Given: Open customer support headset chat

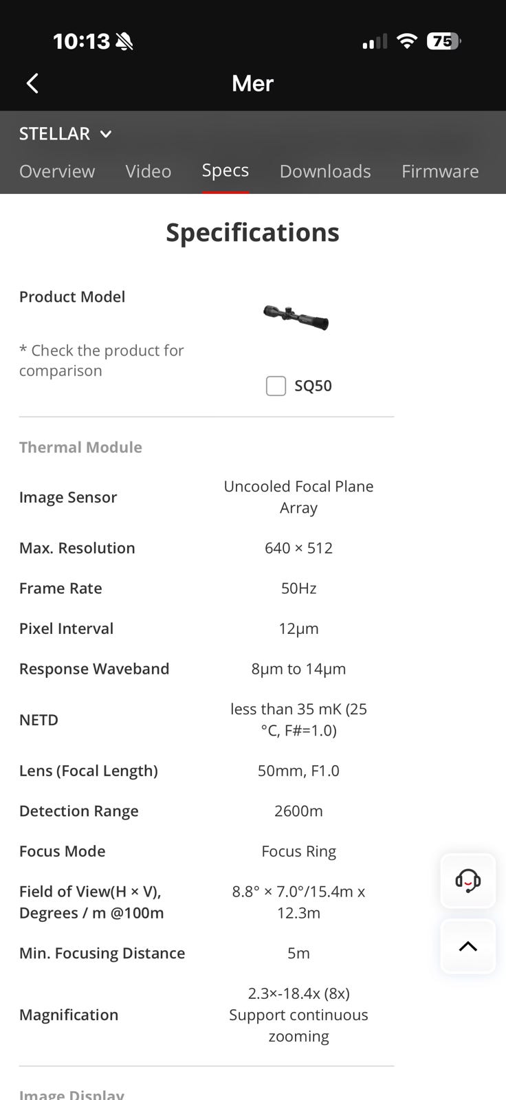Looking at the screenshot, I should pos(467,880).
